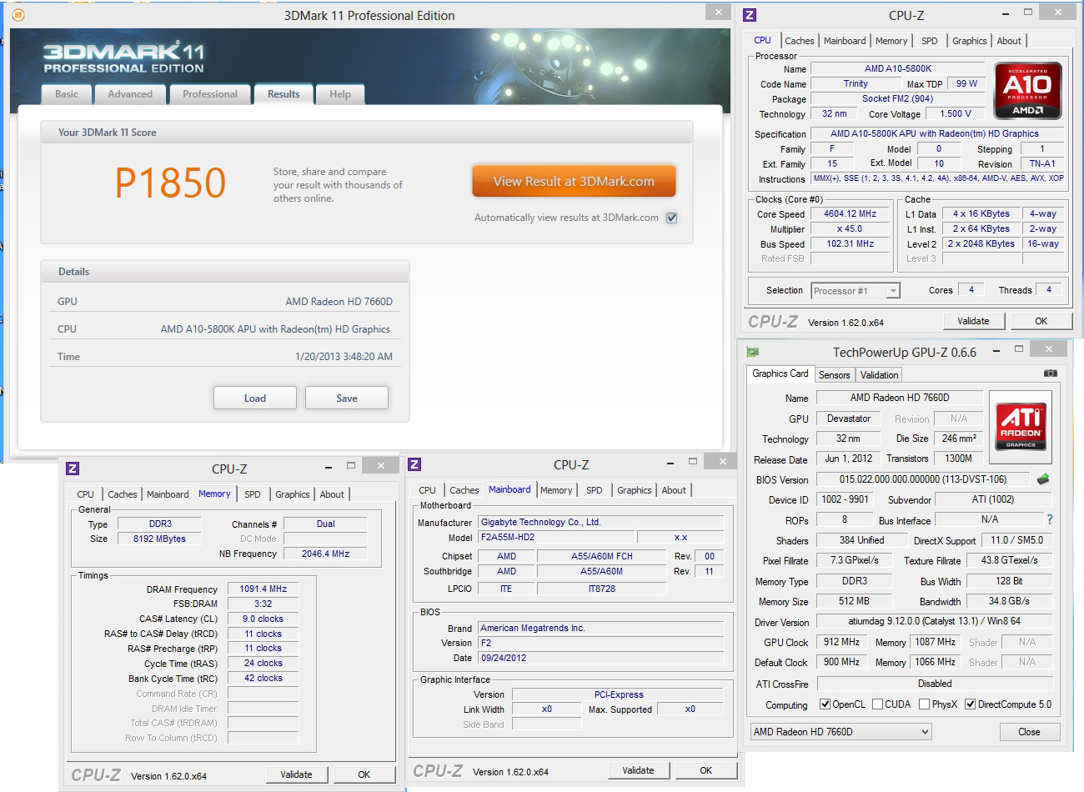The image size is (1084, 792).
Task: Click OK in the CPU-Z processor window
Action: point(1041,321)
